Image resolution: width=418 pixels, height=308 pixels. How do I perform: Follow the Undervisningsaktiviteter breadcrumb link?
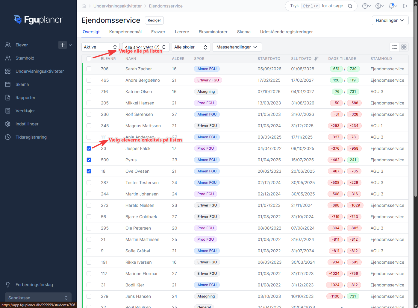[x=118, y=6]
